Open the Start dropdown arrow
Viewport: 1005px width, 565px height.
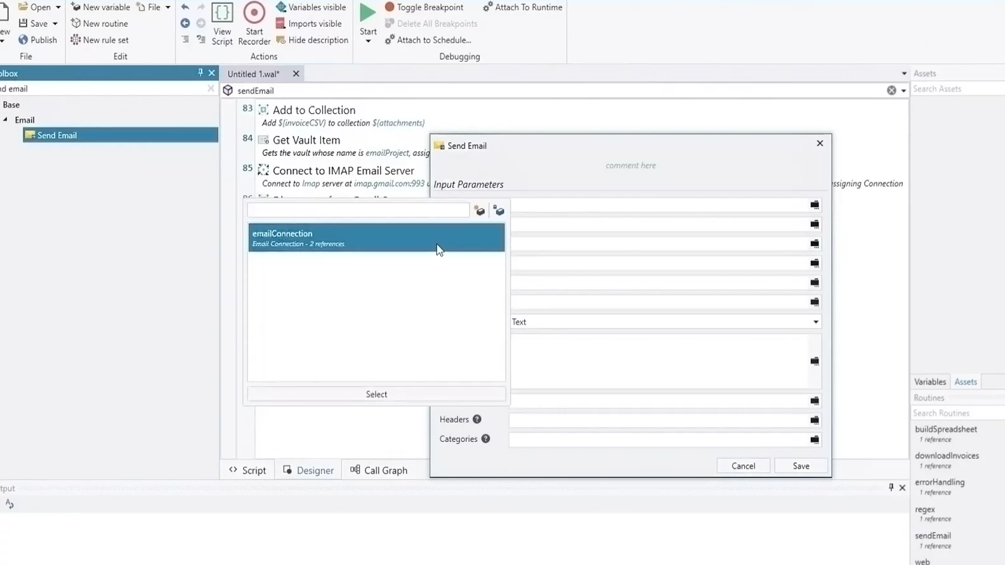tap(368, 42)
